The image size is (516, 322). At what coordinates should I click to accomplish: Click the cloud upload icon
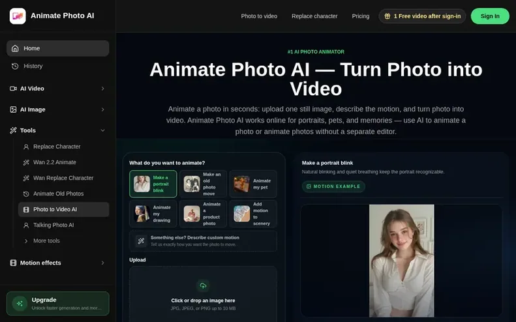click(x=203, y=285)
